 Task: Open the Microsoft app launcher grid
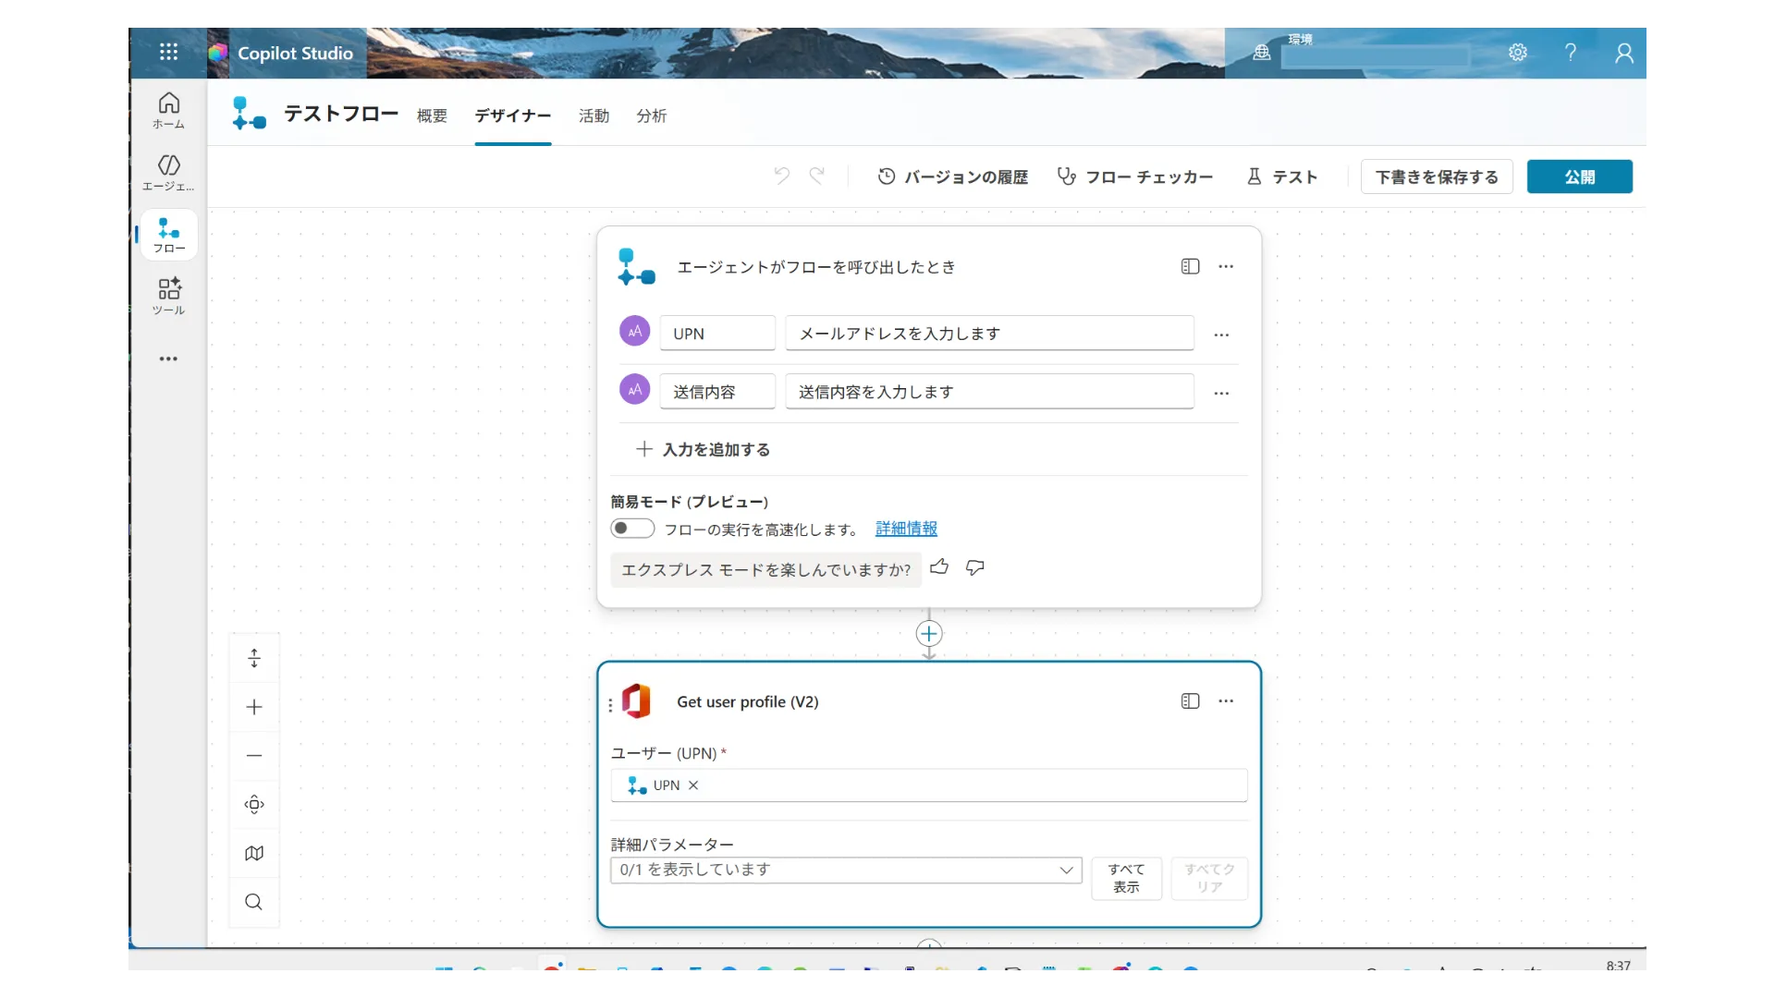pyautogui.click(x=168, y=52)
